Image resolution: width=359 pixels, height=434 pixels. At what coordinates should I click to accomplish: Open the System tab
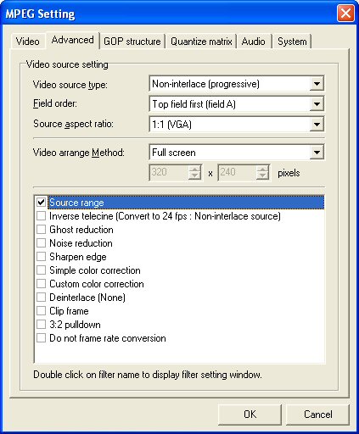pyautogui.click(x=292, y=42)
